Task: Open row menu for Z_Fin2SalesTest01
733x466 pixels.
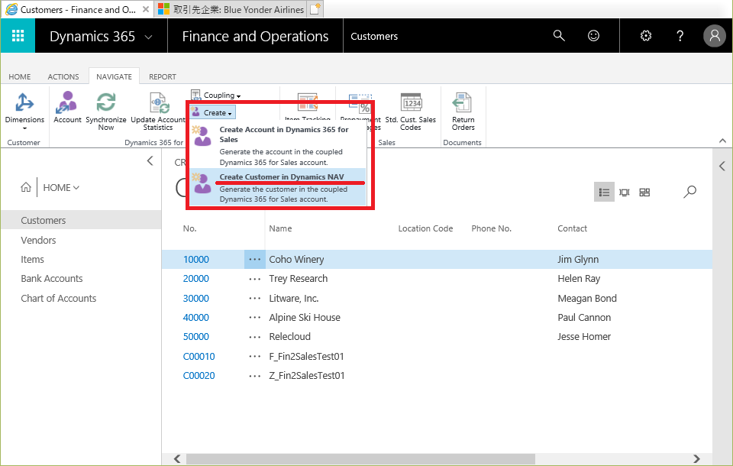Action: [254, 376]
